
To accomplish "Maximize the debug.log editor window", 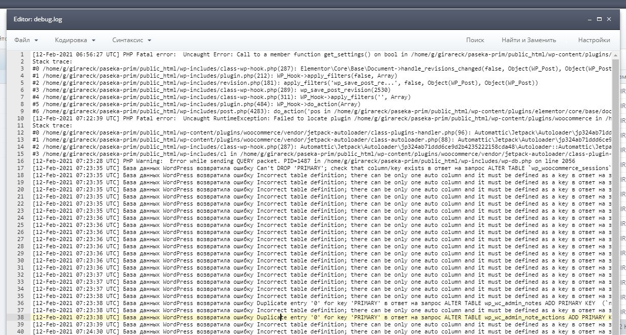I will point(599,19).
